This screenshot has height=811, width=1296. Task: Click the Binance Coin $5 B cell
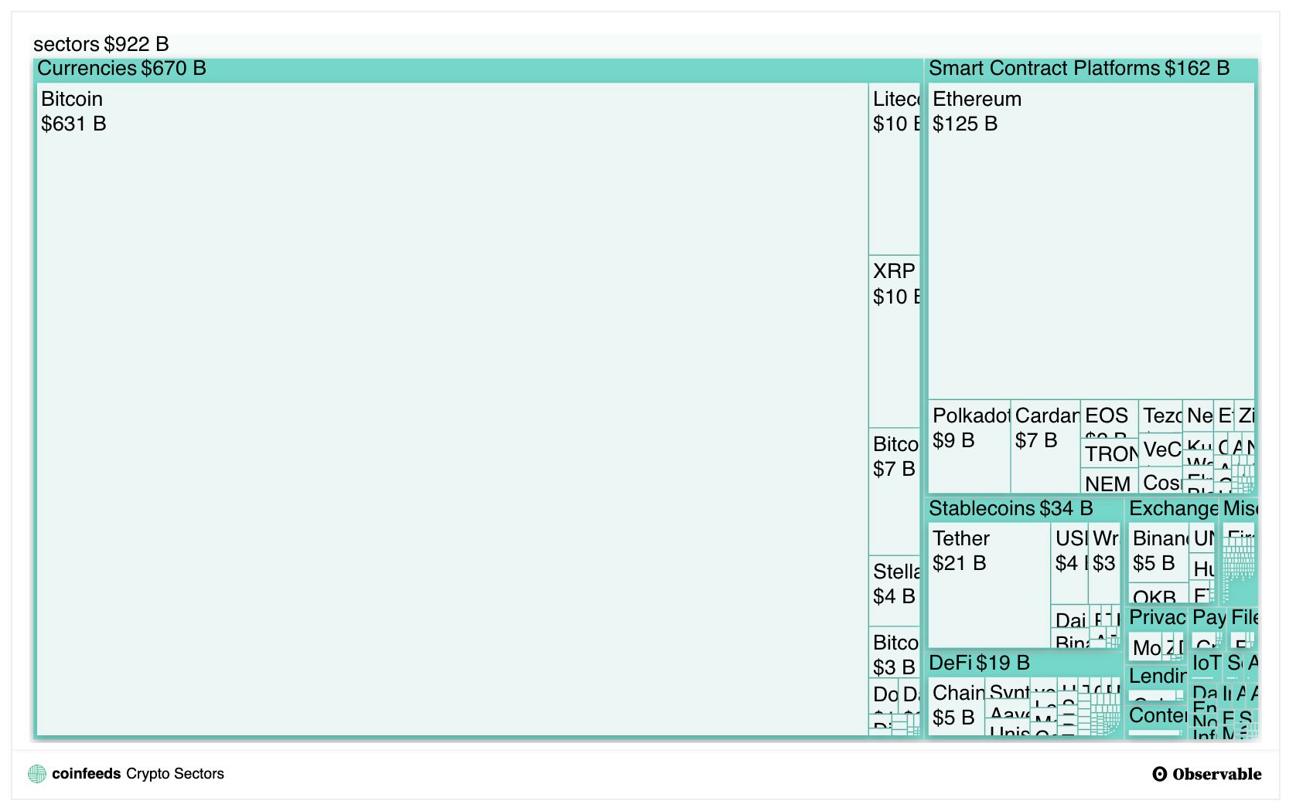point(1158,552)
